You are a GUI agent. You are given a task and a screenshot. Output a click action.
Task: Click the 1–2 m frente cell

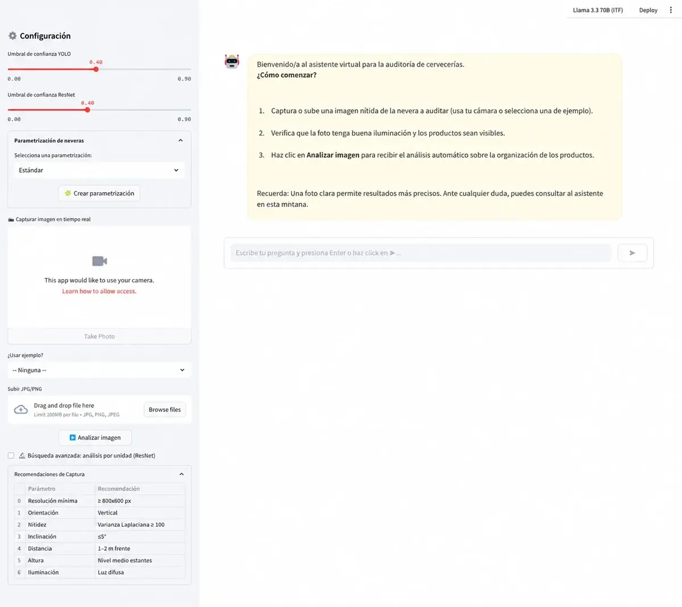140,548
